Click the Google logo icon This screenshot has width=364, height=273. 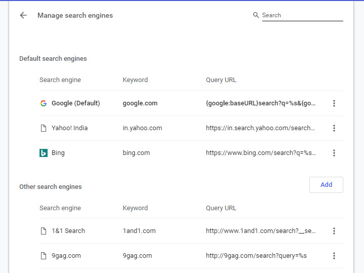click(x=44, y=103)
